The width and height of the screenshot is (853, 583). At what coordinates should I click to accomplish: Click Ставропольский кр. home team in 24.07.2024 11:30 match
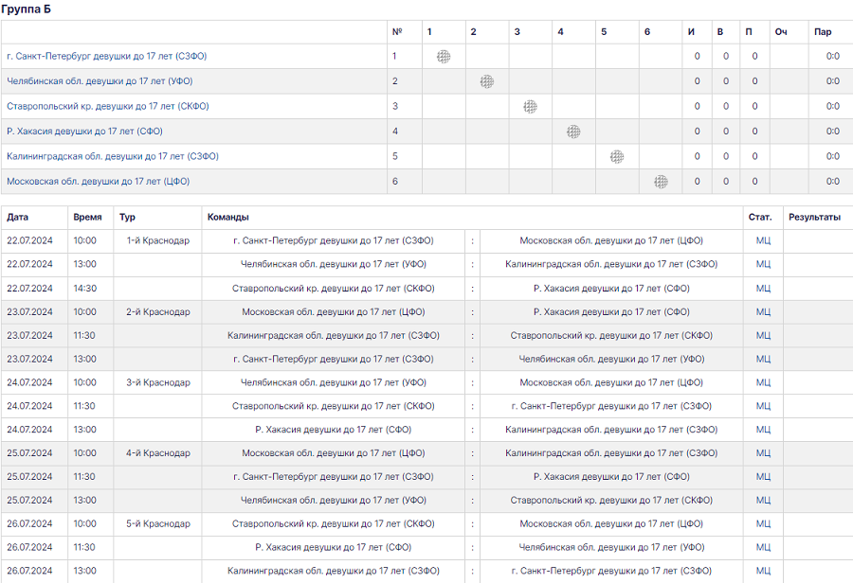point(334,406)
